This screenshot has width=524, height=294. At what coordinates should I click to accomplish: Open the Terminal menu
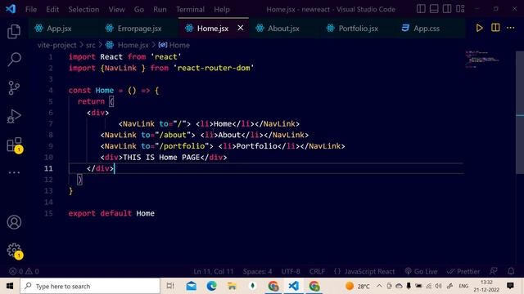pos(190,9)
